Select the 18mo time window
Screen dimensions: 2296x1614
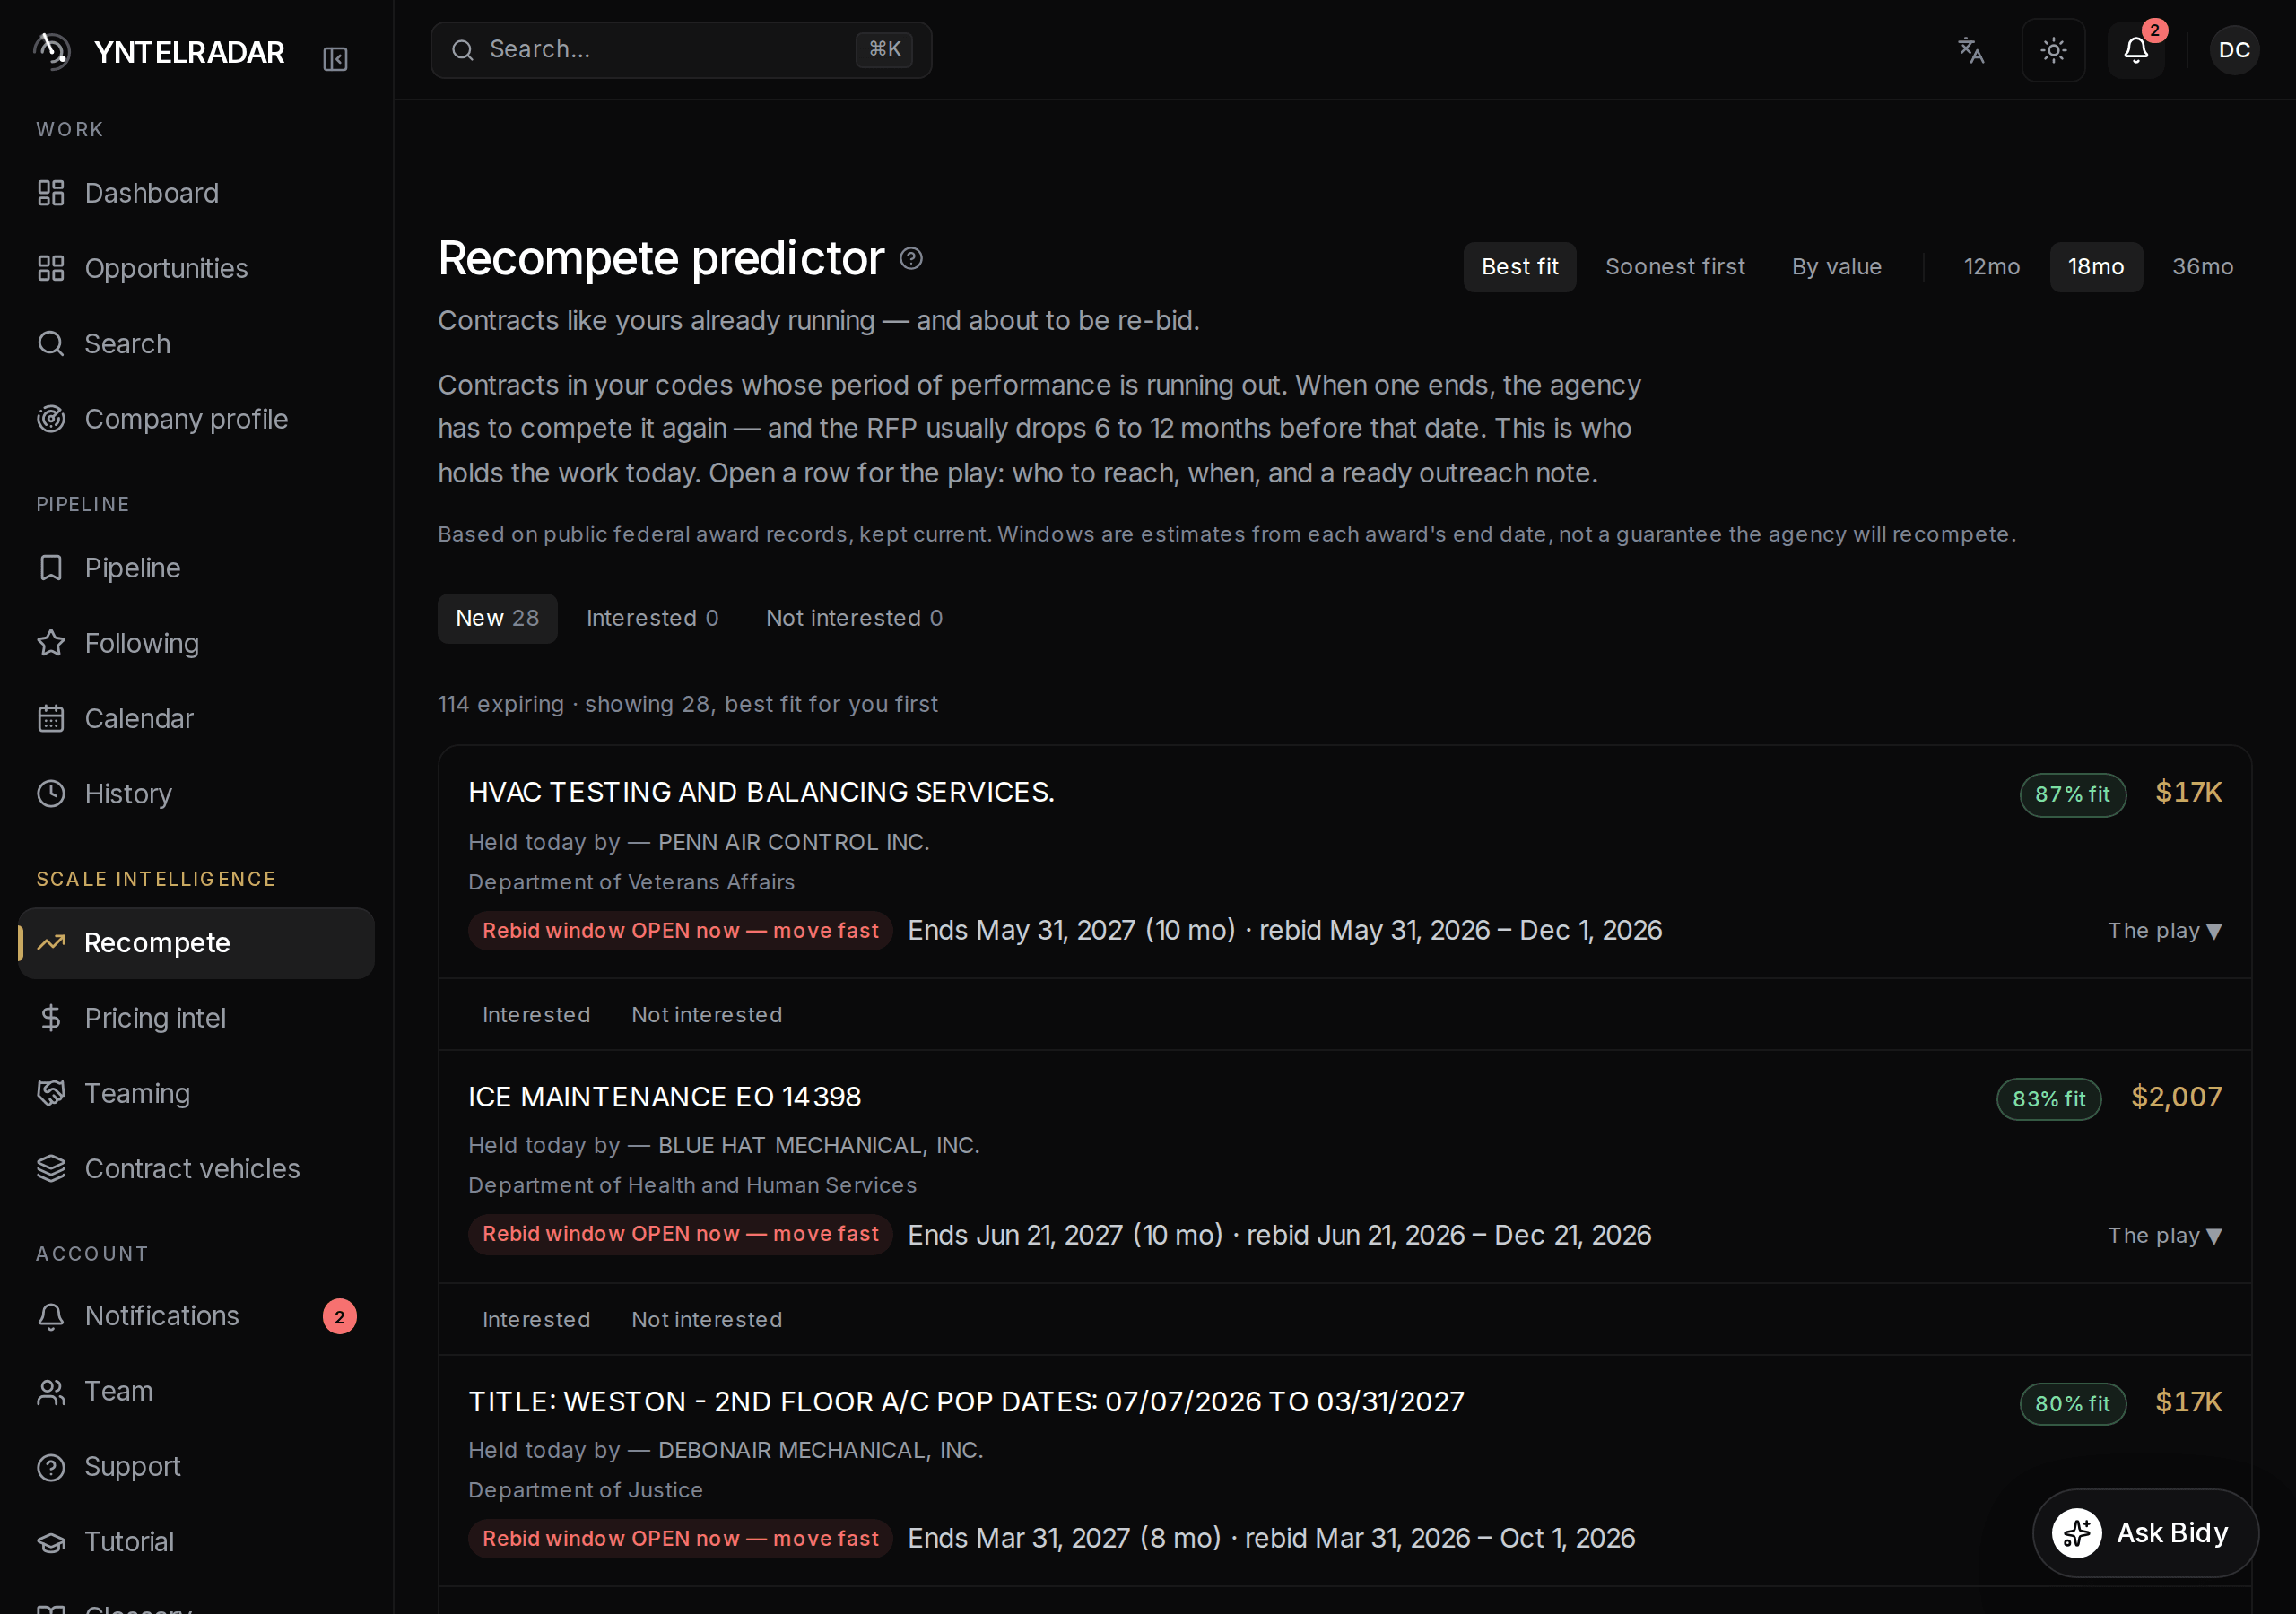point(2096,267)
